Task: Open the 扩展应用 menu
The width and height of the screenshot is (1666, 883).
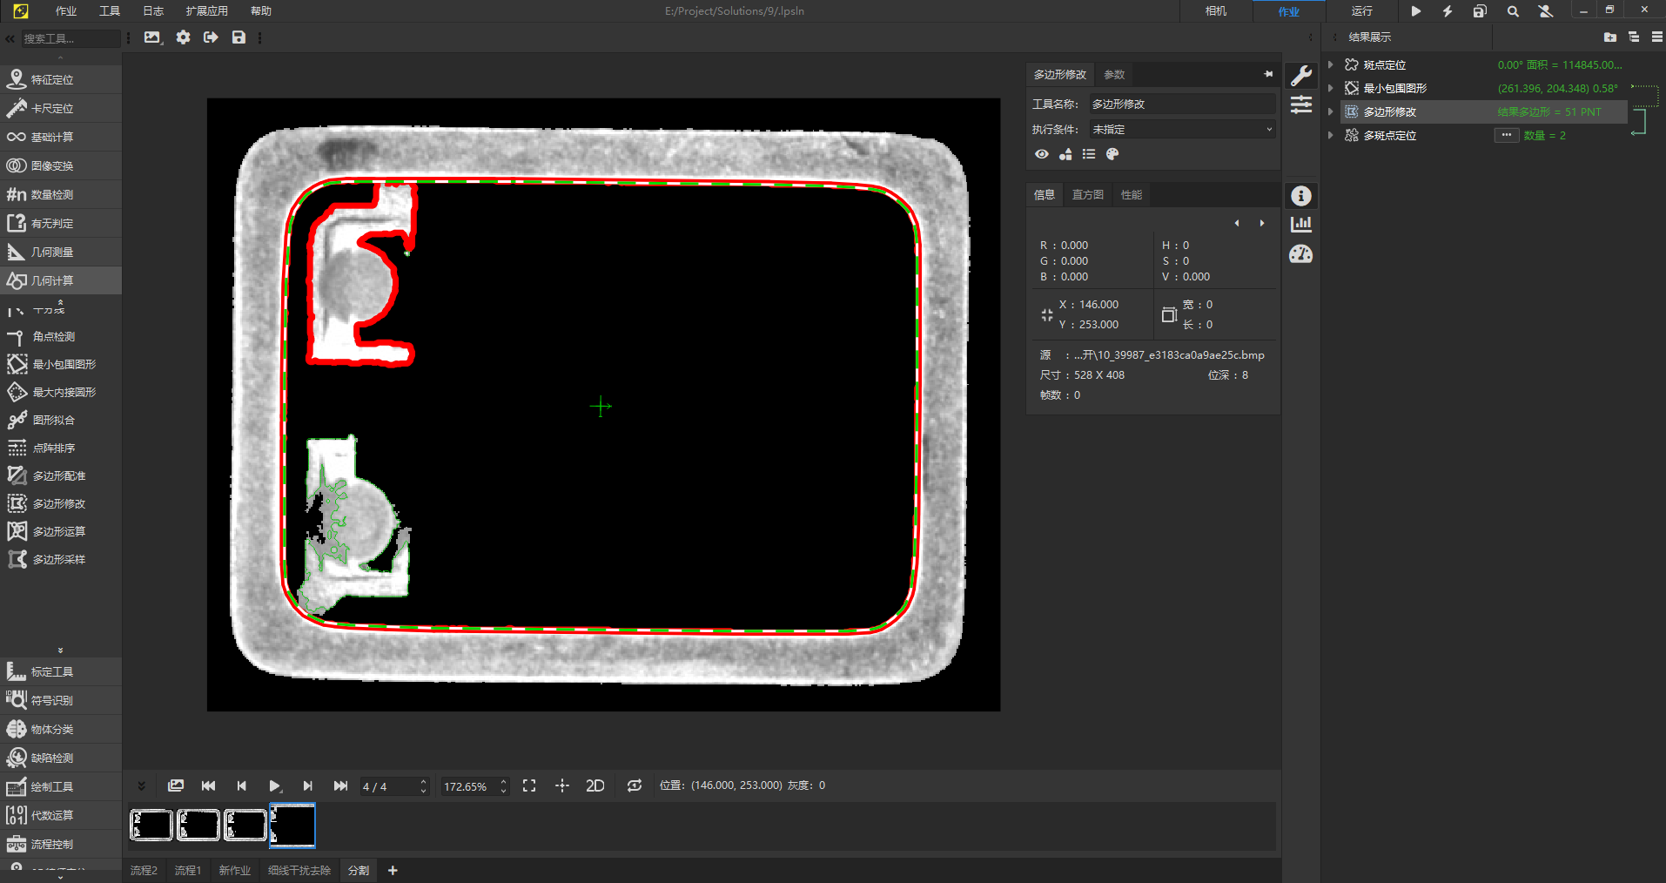Action: click(x=206, y=11)
